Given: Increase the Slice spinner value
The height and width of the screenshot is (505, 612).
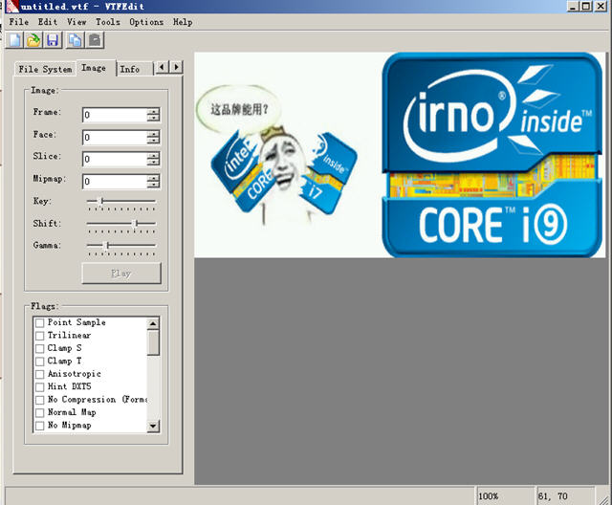Looking at the screenshot, I should [153, 155].
